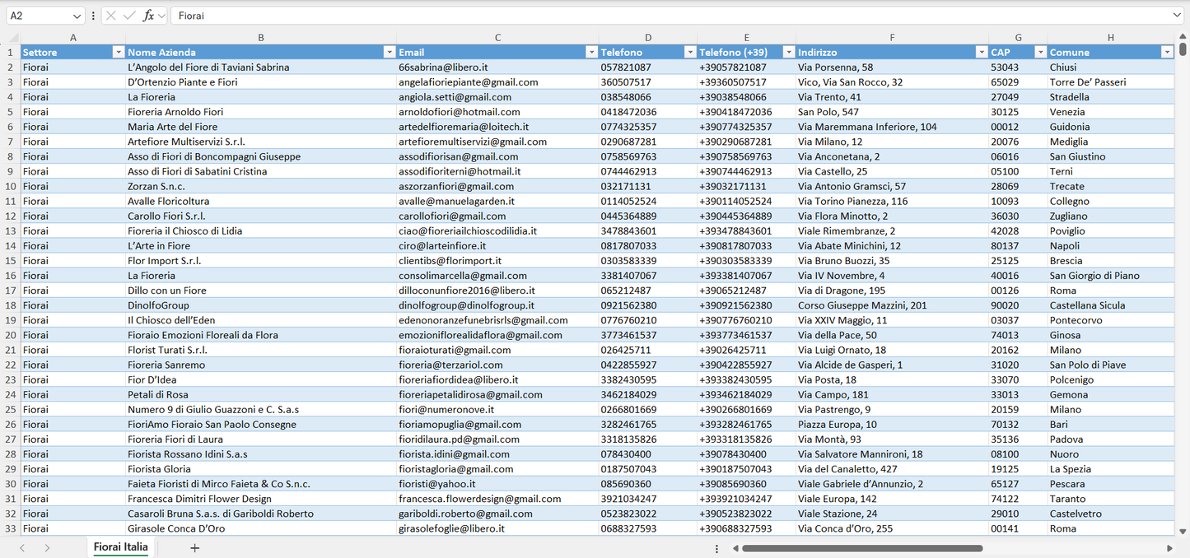Click CAP cell 36030
This screenshot has width=1190, height=558.
(x=1018, y=216)
